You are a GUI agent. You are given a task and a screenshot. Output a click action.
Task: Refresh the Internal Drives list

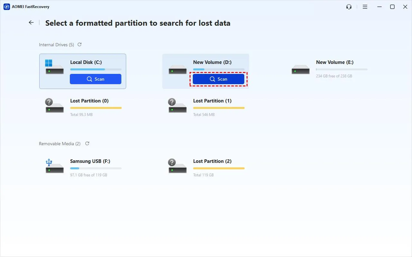(x=80, y=45)
